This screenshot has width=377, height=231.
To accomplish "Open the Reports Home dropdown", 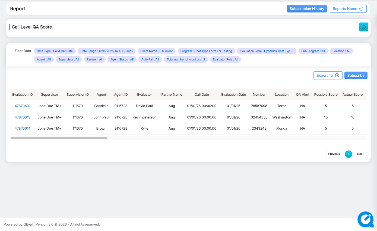I will (348, 9).
